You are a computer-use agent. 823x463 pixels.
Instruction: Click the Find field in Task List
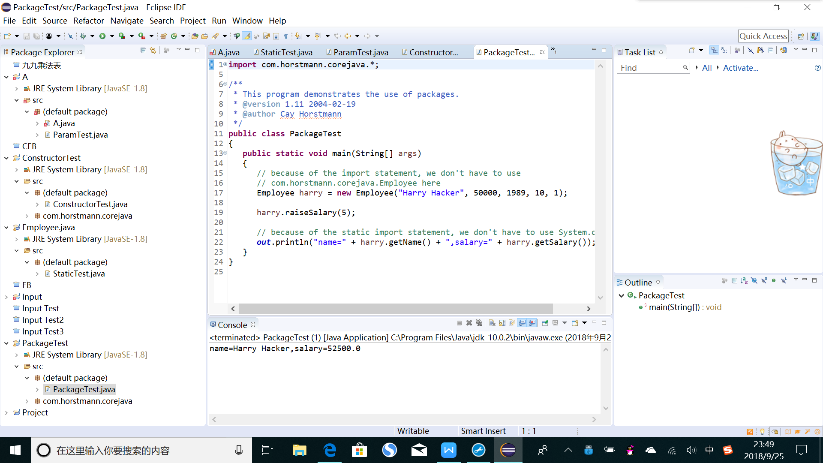[653, 68]
